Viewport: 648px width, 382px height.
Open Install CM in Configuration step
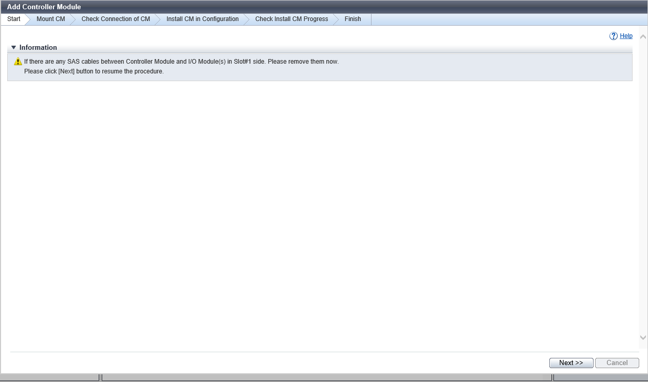202,19
